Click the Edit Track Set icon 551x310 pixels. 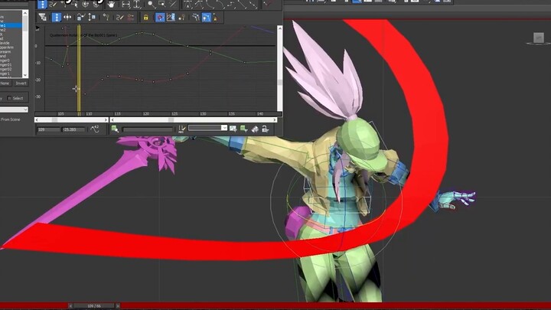181,129
